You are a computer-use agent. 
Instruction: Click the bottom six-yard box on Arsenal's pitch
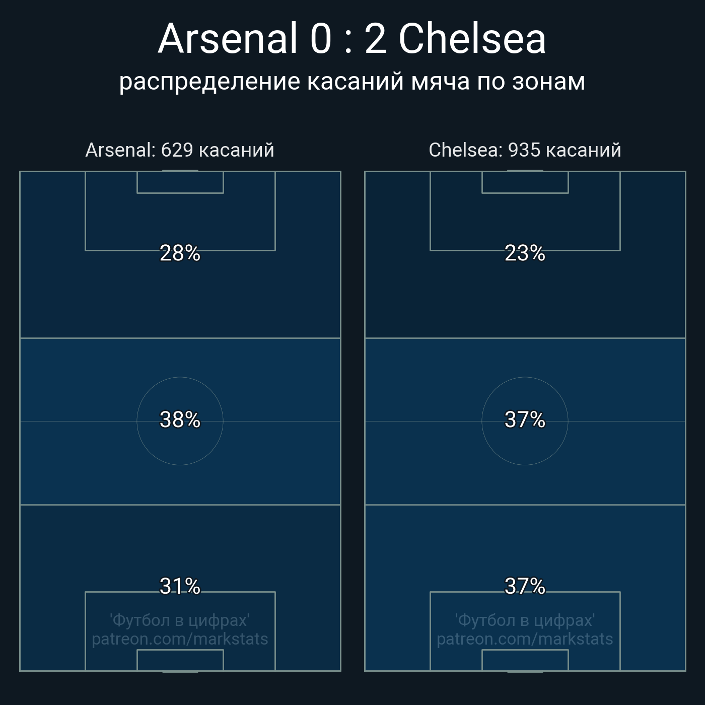pos(180,660)
